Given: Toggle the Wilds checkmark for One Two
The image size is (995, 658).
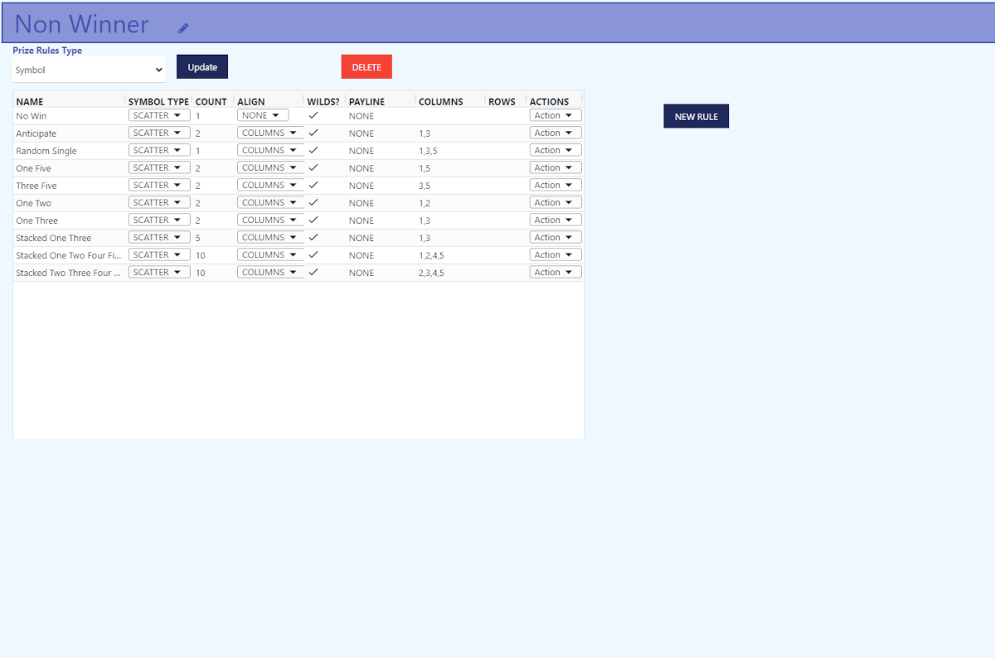Looking at the screenshot, I should (313, 202).
